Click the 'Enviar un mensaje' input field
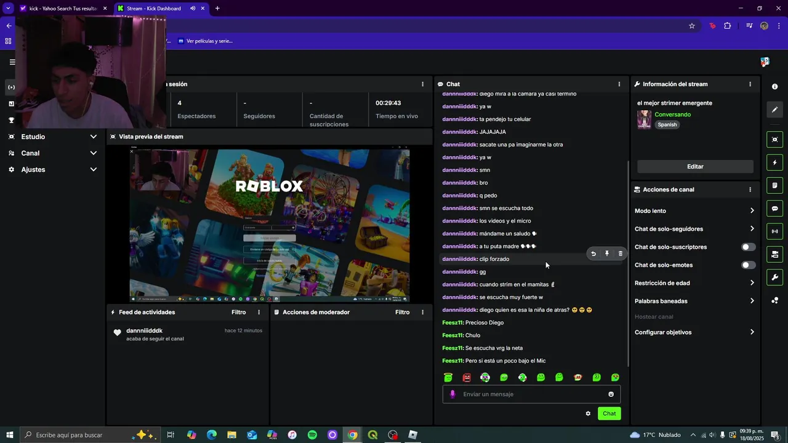 pyautogui.click(x=531, y=394)
